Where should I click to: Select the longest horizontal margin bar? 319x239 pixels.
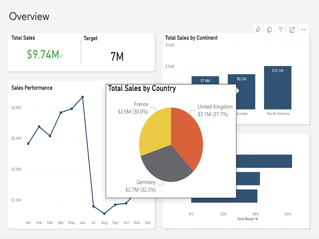tap(264, 161)
